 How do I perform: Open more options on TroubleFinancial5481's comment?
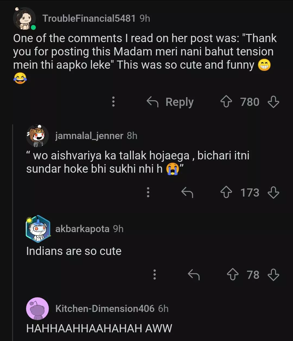coord(113,102)
